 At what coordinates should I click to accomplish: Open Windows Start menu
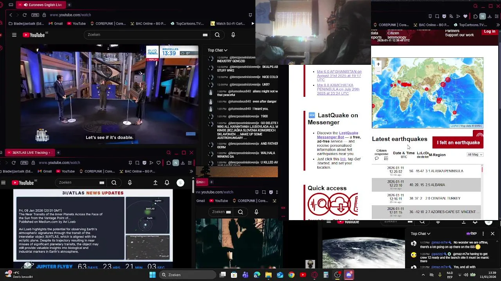tap(152, 275)
